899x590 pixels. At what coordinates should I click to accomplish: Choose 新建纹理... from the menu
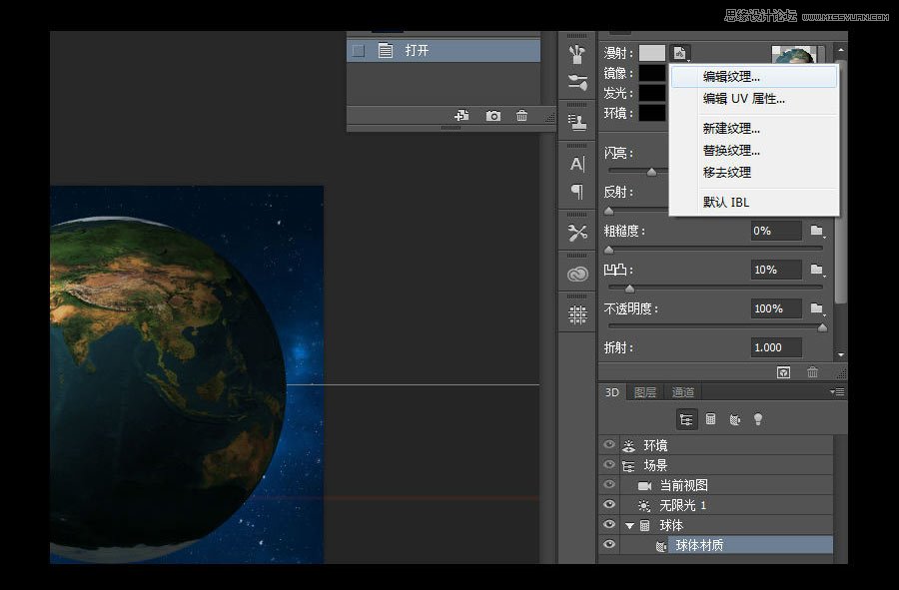754,129
